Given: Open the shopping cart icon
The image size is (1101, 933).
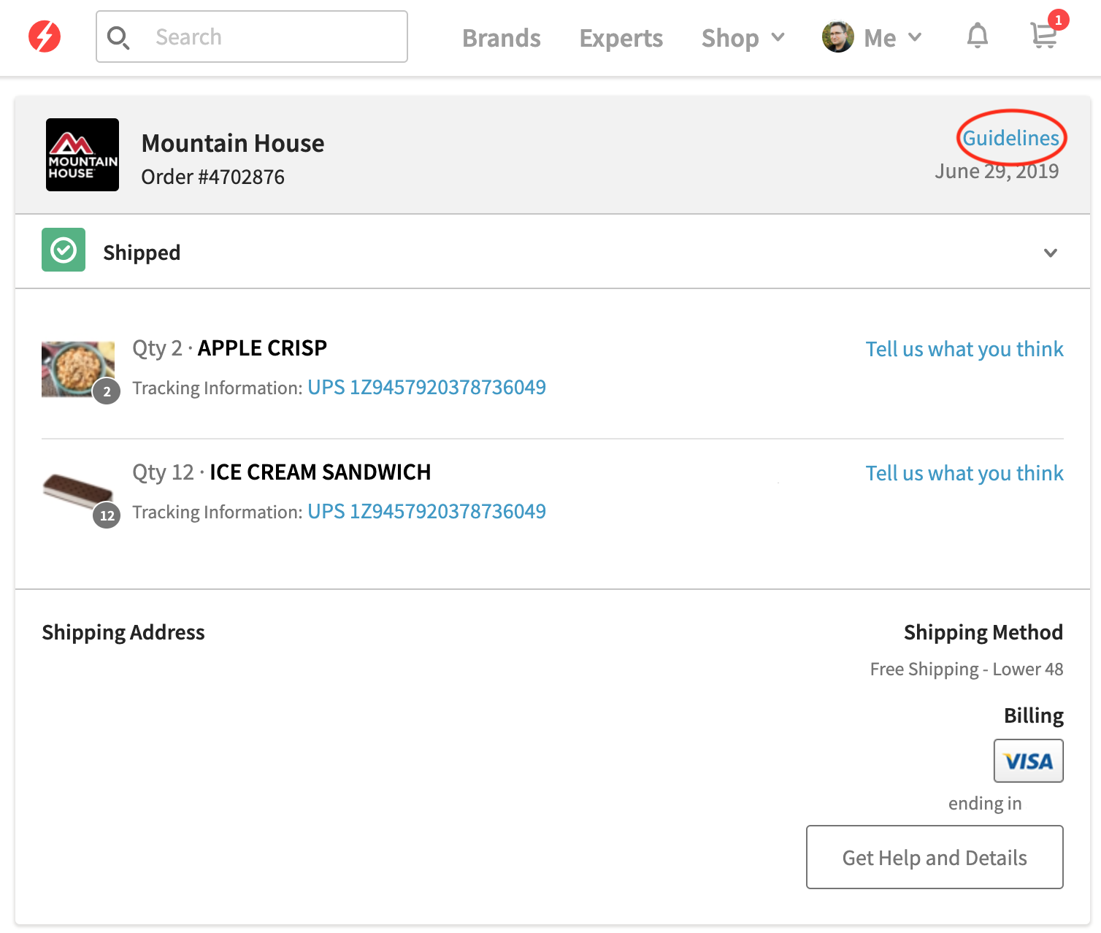Looking at the screenshot, I should (x=1044, y=35).
